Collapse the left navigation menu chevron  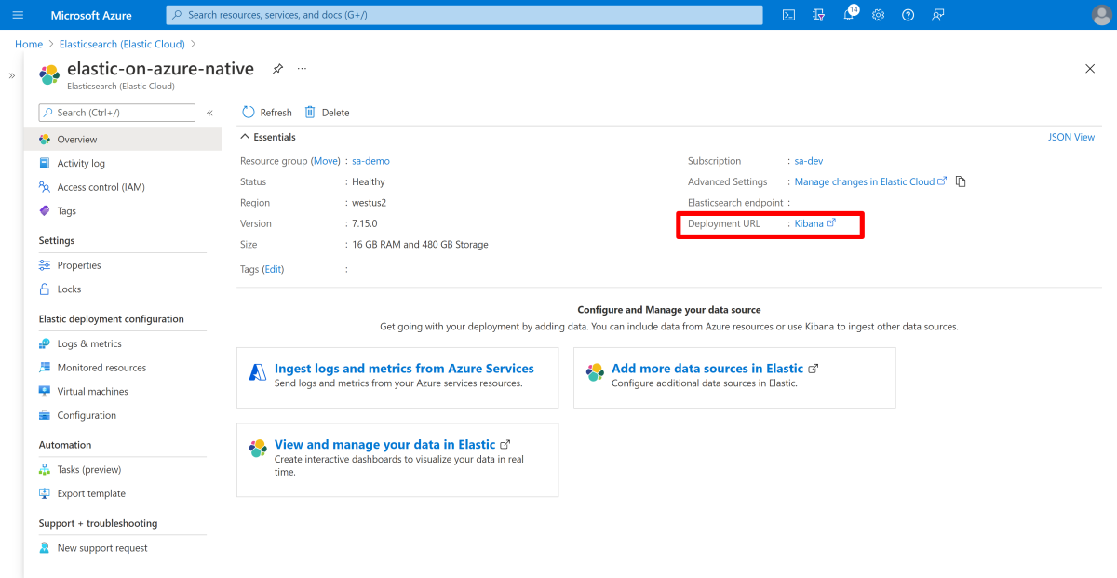tap(209, 113)
